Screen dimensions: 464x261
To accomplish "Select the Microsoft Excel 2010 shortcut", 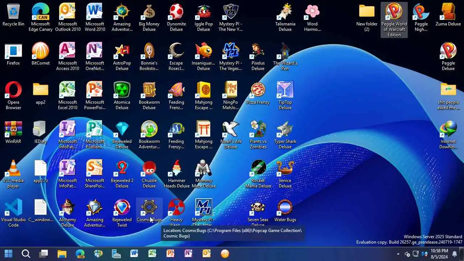I will 68,95.
